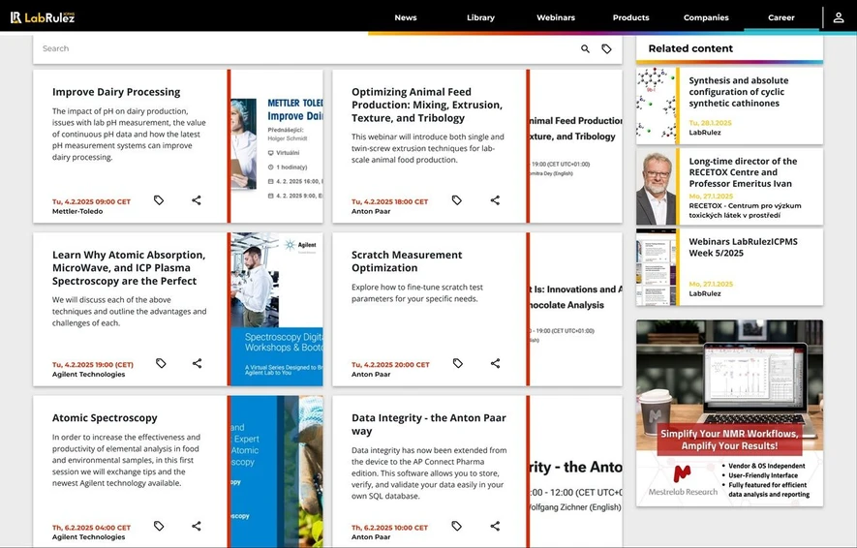The width and height of the screenshot is (857, 548).
Task: Open the Mestrelab NMR Workflows advertisement
Action: click(x=729, y=413)
